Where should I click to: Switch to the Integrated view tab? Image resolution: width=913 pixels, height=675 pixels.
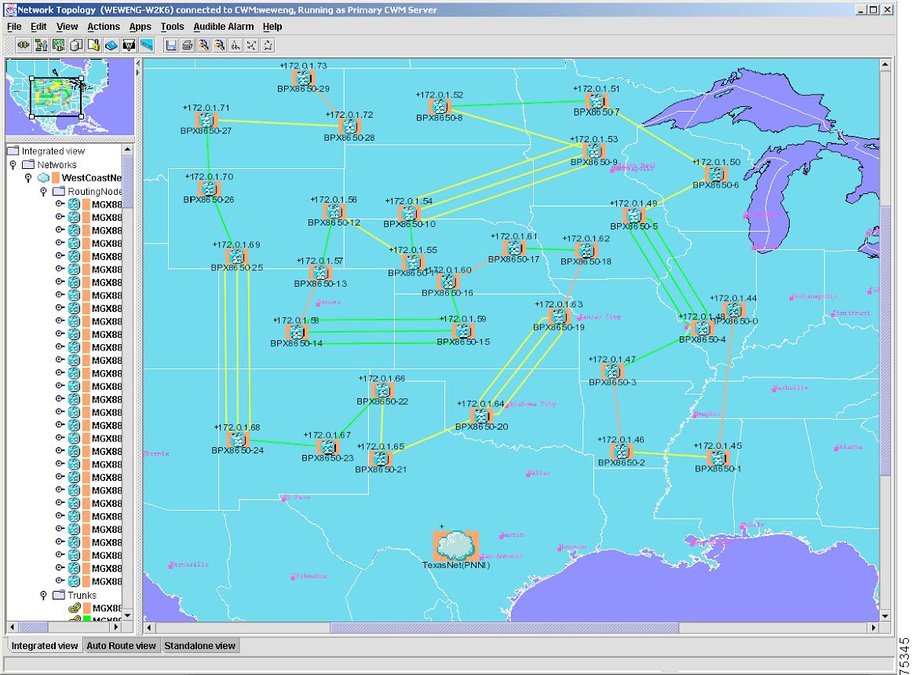click(44, 645)
